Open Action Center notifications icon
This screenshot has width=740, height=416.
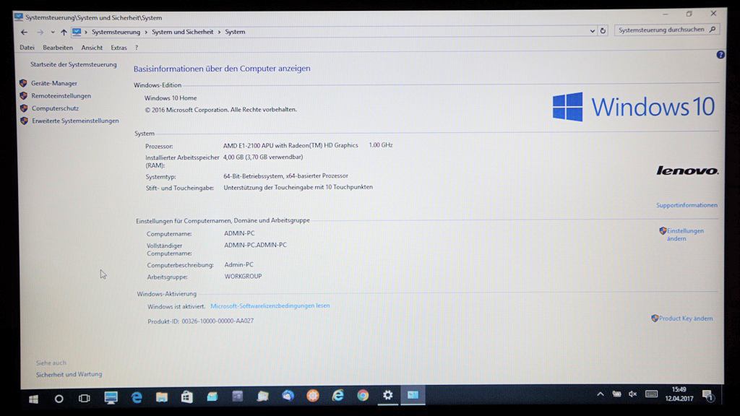point(708,395)
